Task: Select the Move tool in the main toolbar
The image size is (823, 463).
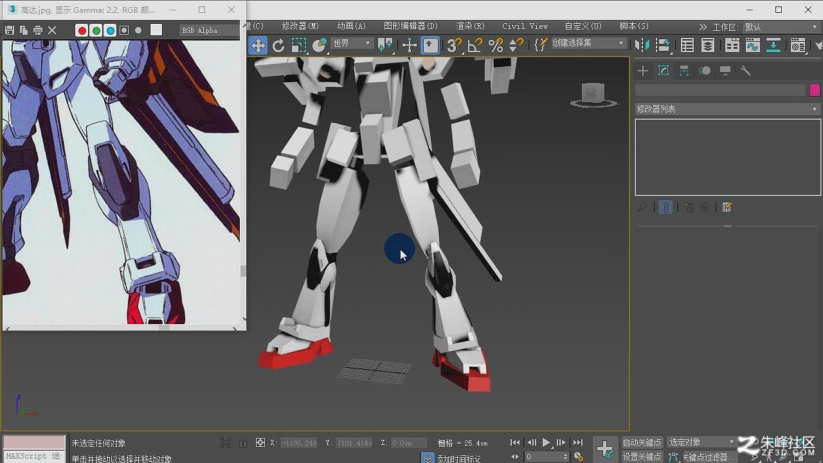Action: pyautogui.click(x=258, y=45)
